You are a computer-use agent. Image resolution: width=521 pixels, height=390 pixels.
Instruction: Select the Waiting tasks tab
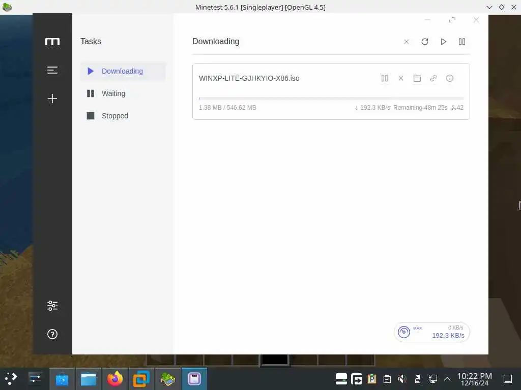123,93
